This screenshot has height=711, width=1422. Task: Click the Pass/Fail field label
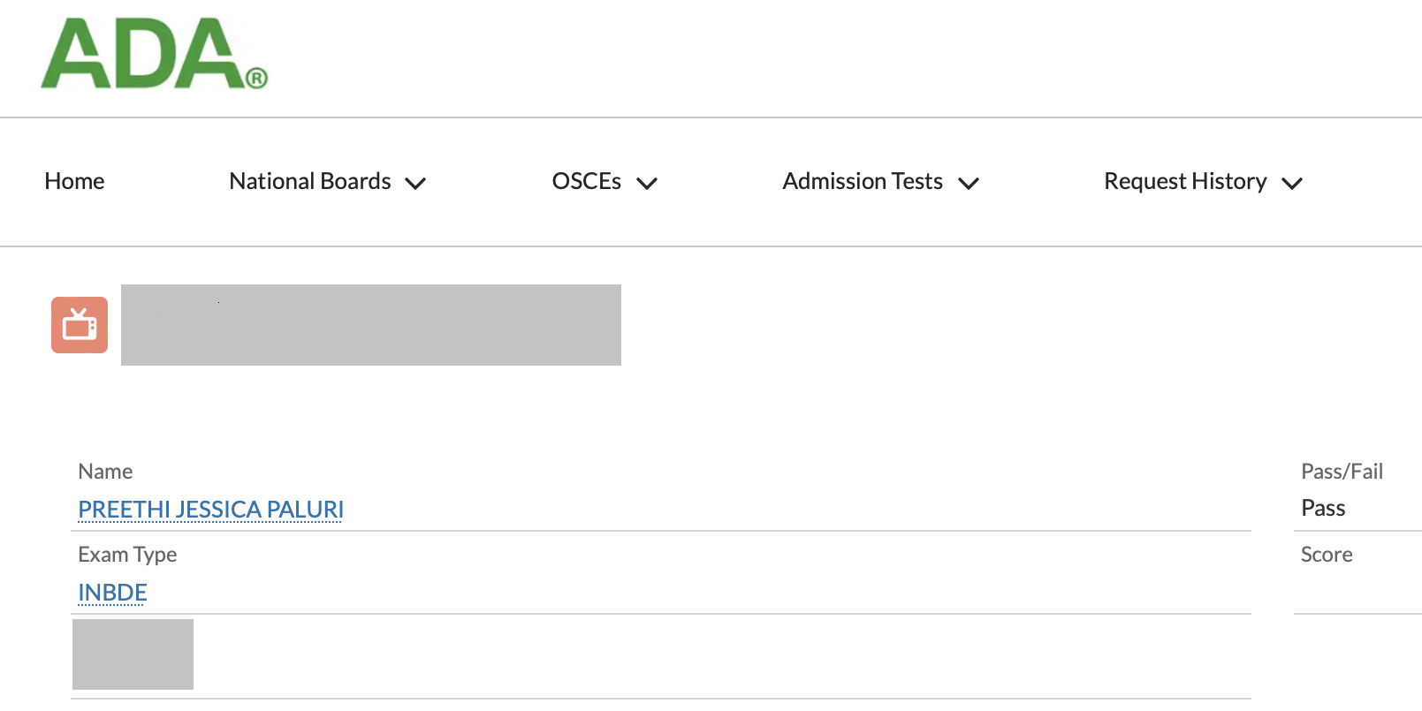pyautogui.click(x=1342, y=472)
